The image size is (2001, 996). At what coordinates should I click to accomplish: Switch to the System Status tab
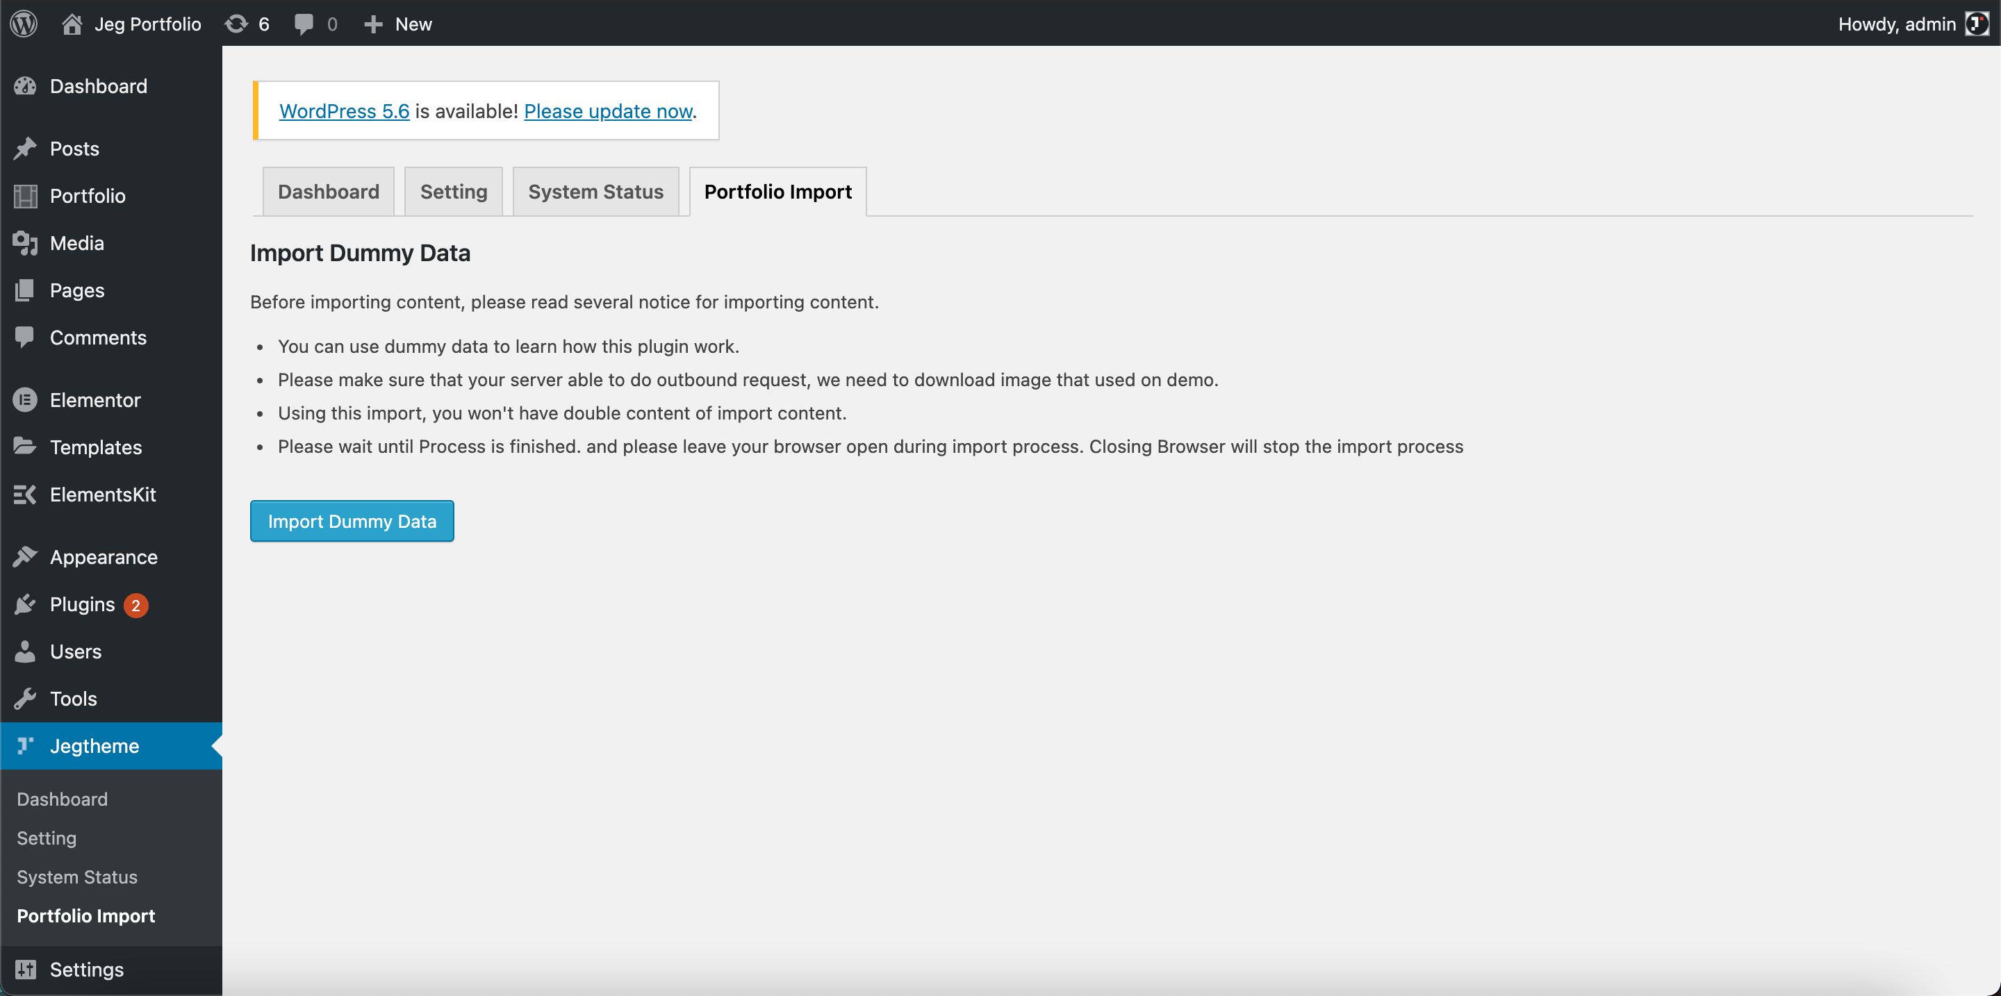pos(595,192)
